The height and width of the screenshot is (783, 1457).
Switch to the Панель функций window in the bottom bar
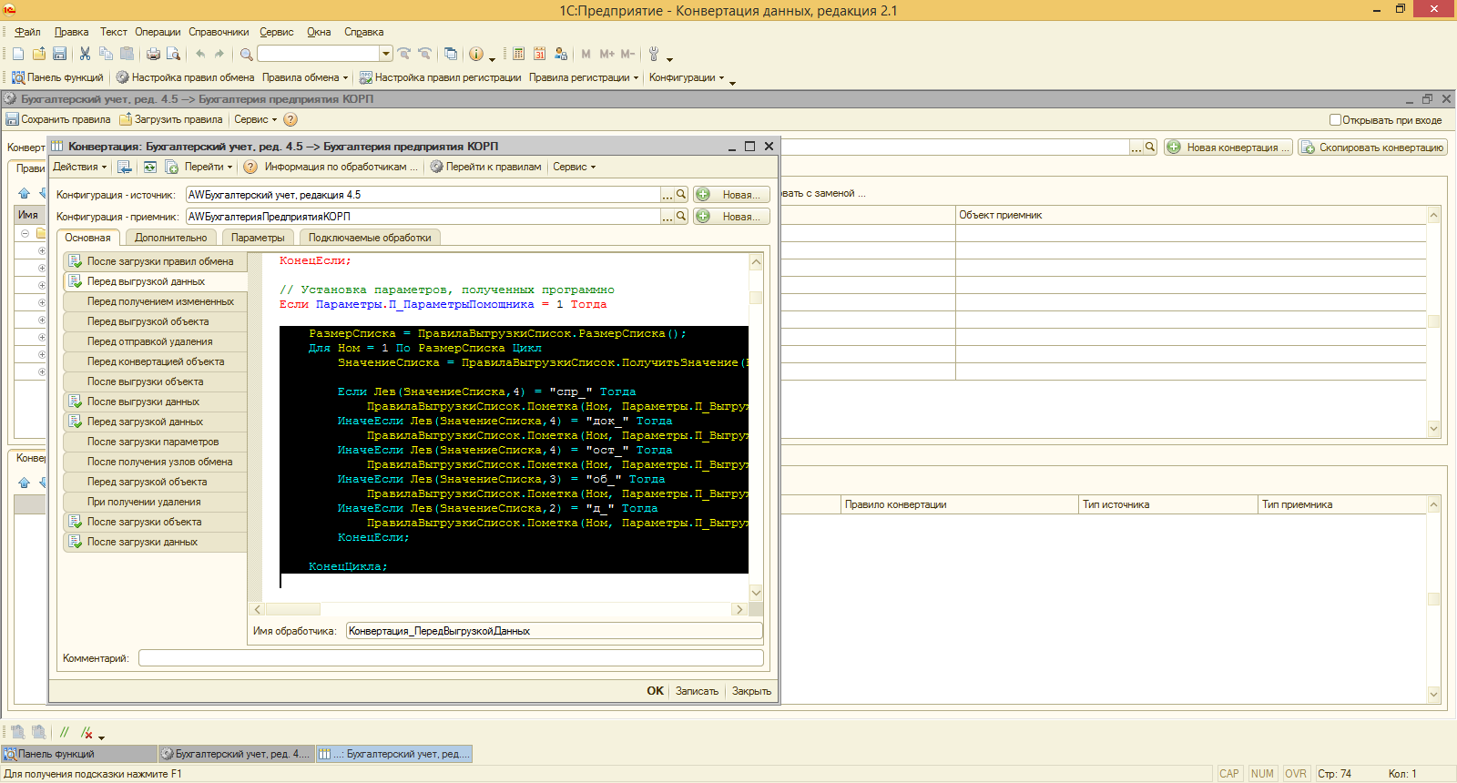click(x=78, y=754)
